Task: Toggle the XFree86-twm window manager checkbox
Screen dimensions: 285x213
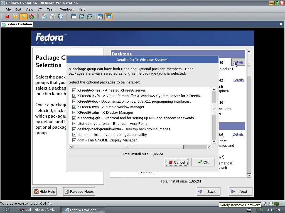Action: pyautogui.click(x=74, y=107)
